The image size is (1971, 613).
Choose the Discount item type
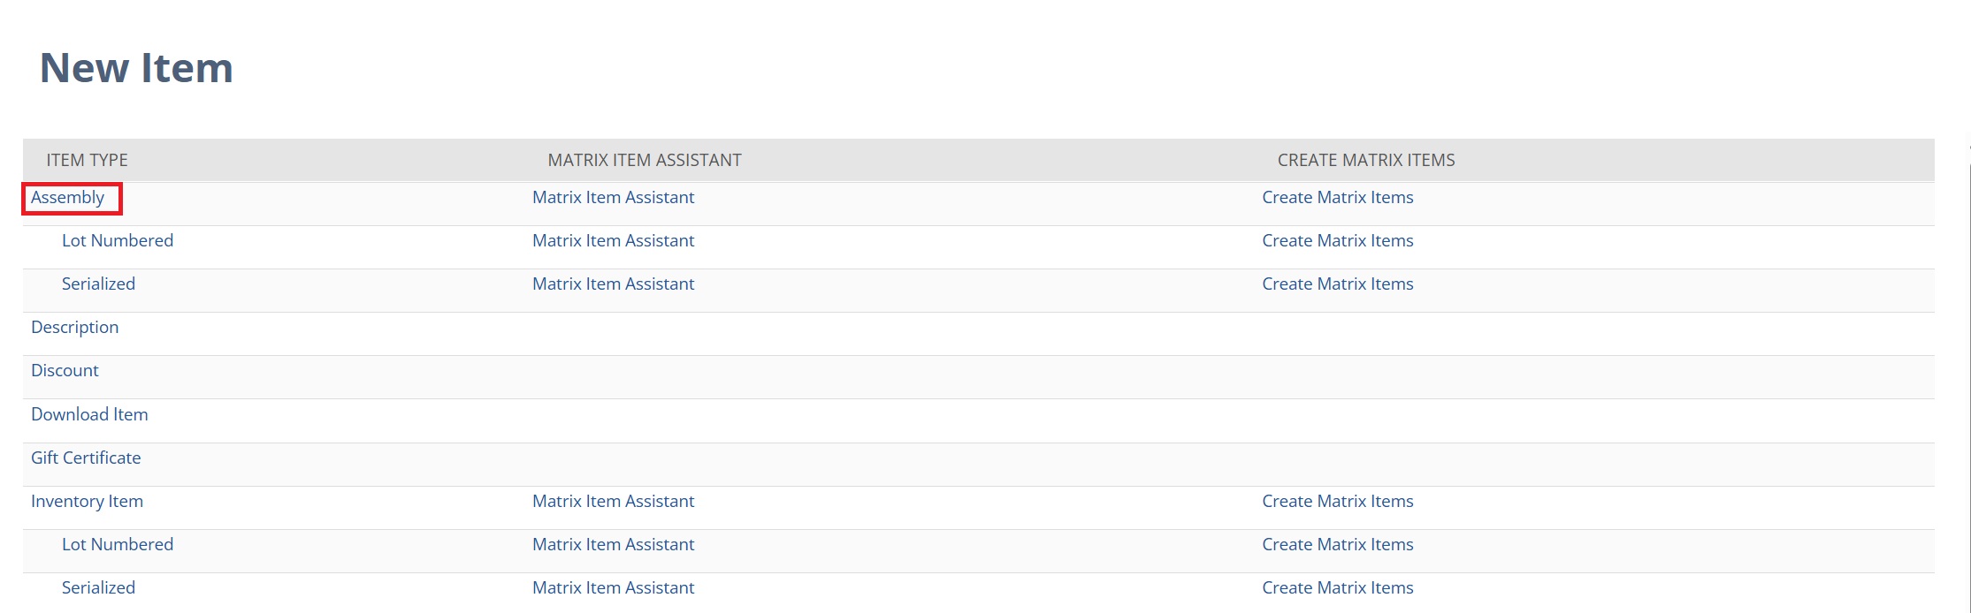click(65, 371)
